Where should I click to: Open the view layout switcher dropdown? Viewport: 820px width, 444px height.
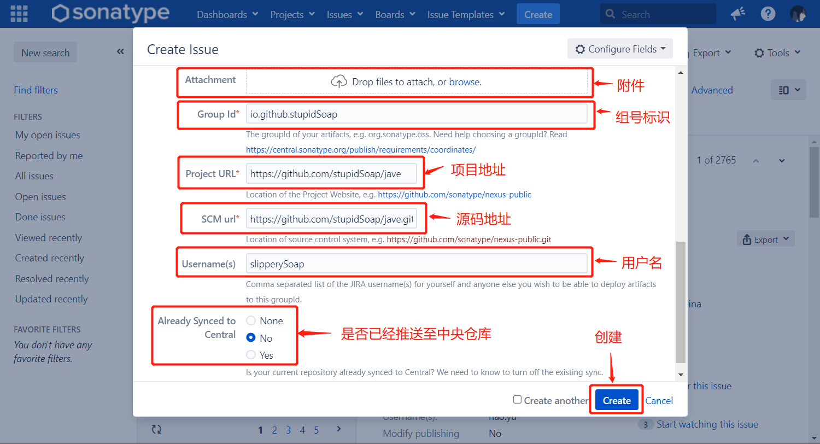(x=788, y=90)
